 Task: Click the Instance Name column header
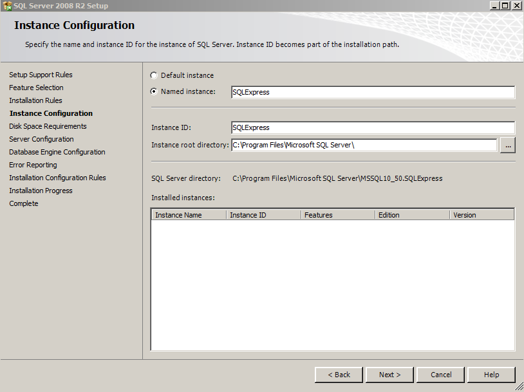[x=189, y=215]
